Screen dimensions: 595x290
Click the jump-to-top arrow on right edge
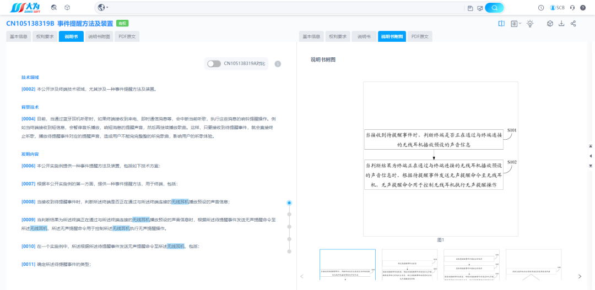(x=591, y=146)
